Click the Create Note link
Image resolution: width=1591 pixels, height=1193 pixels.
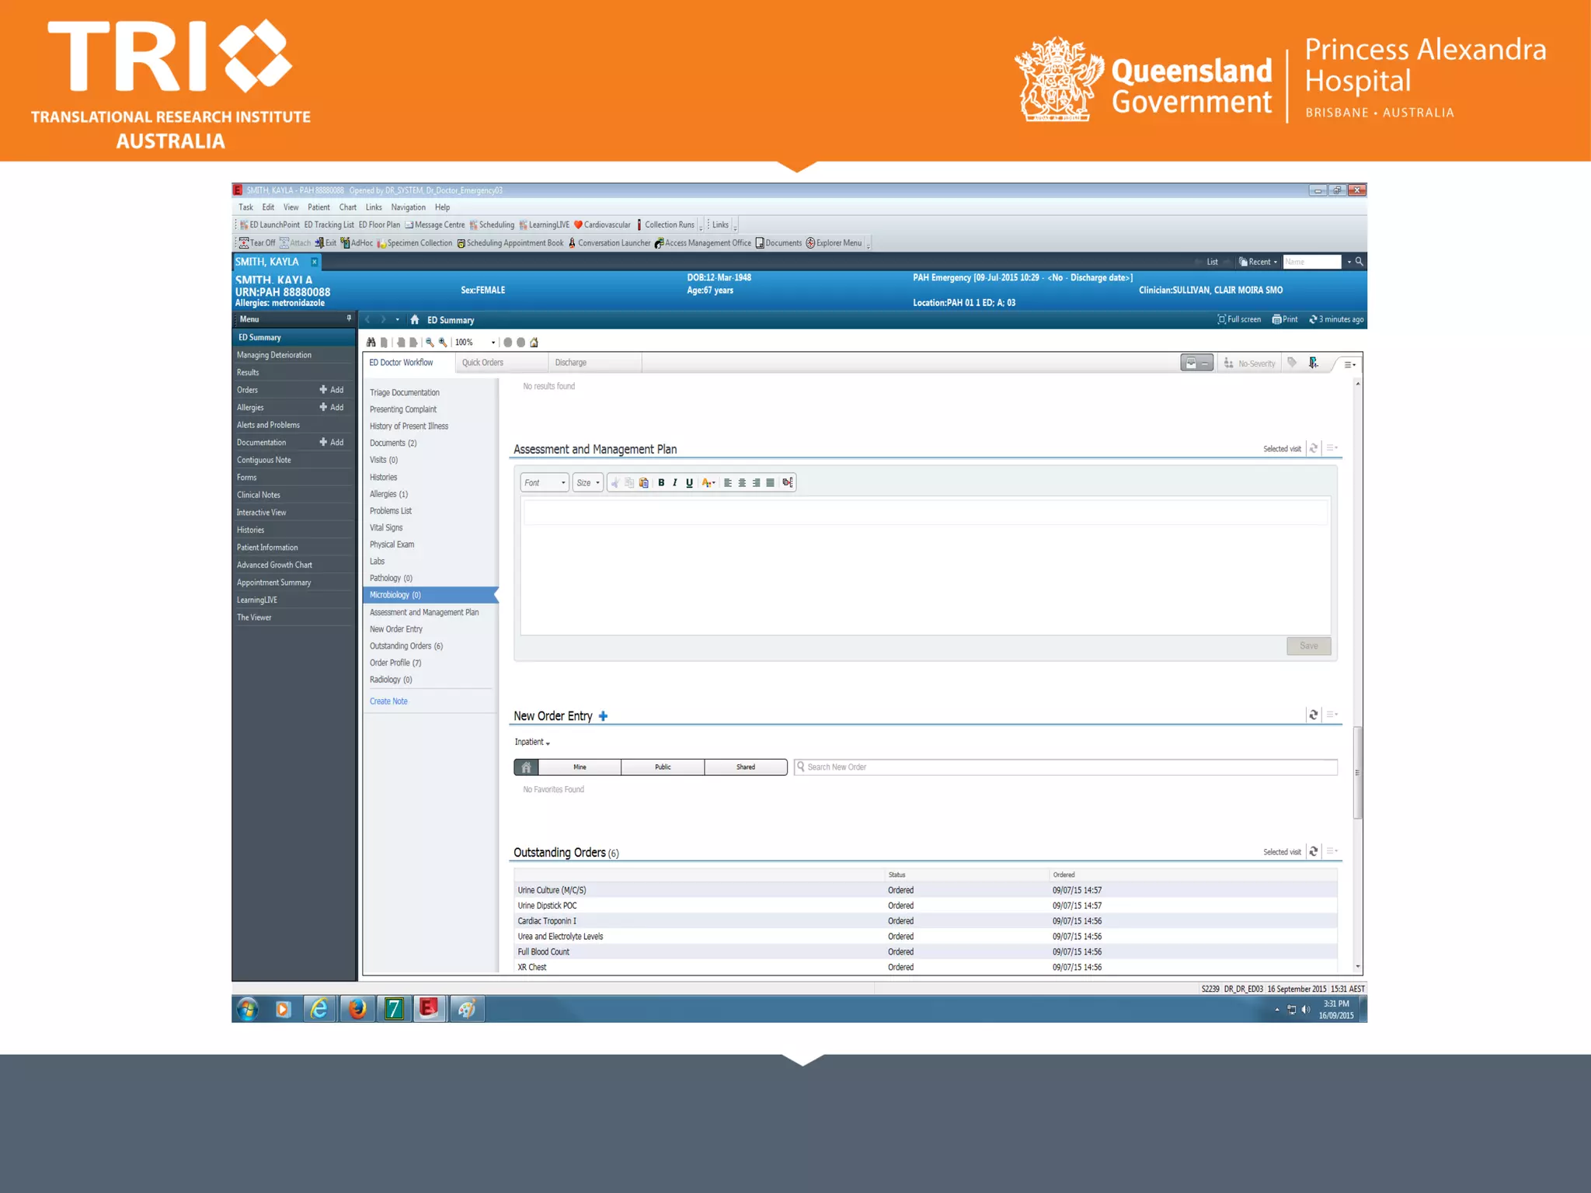pyautogui.click(x=388, y=701)
